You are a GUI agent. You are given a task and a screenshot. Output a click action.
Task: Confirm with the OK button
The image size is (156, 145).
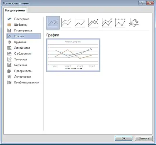pos(123,138)
